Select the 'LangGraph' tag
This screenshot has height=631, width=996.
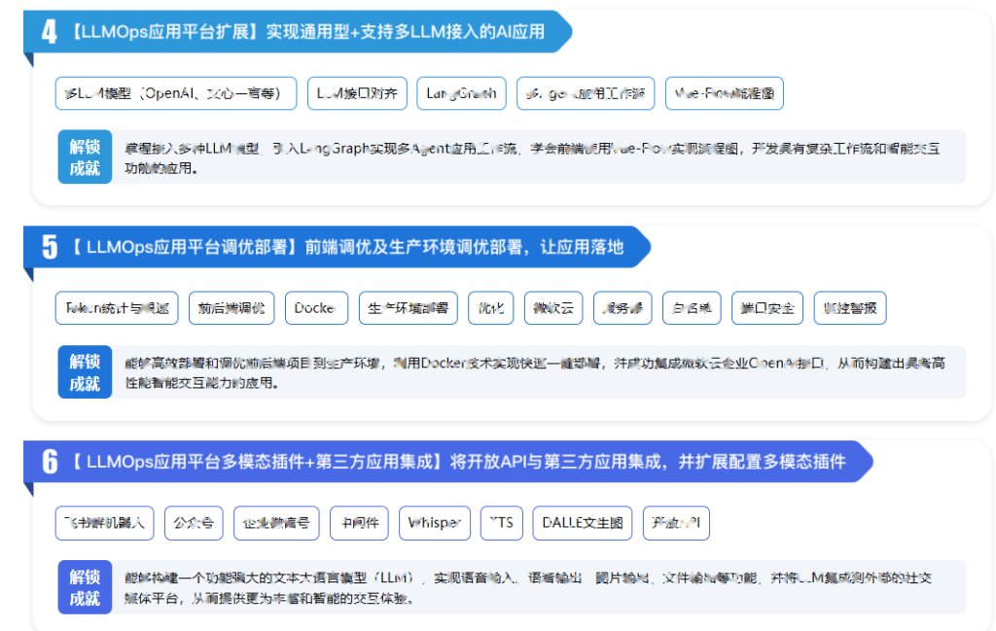tap(460, 93)
